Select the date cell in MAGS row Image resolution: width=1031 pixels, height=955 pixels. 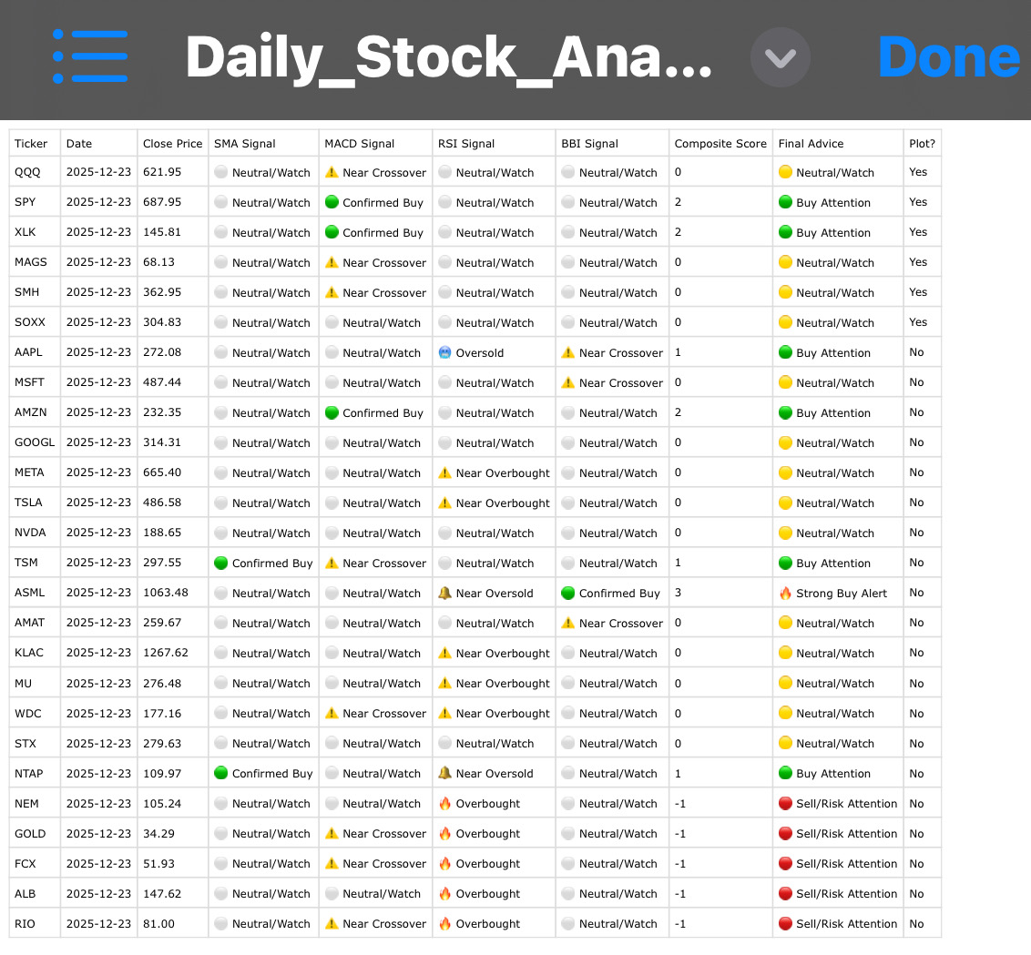[98, 262]
